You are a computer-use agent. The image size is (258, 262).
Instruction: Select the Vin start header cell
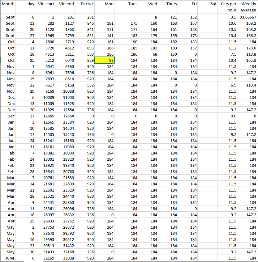pos(46,4)
